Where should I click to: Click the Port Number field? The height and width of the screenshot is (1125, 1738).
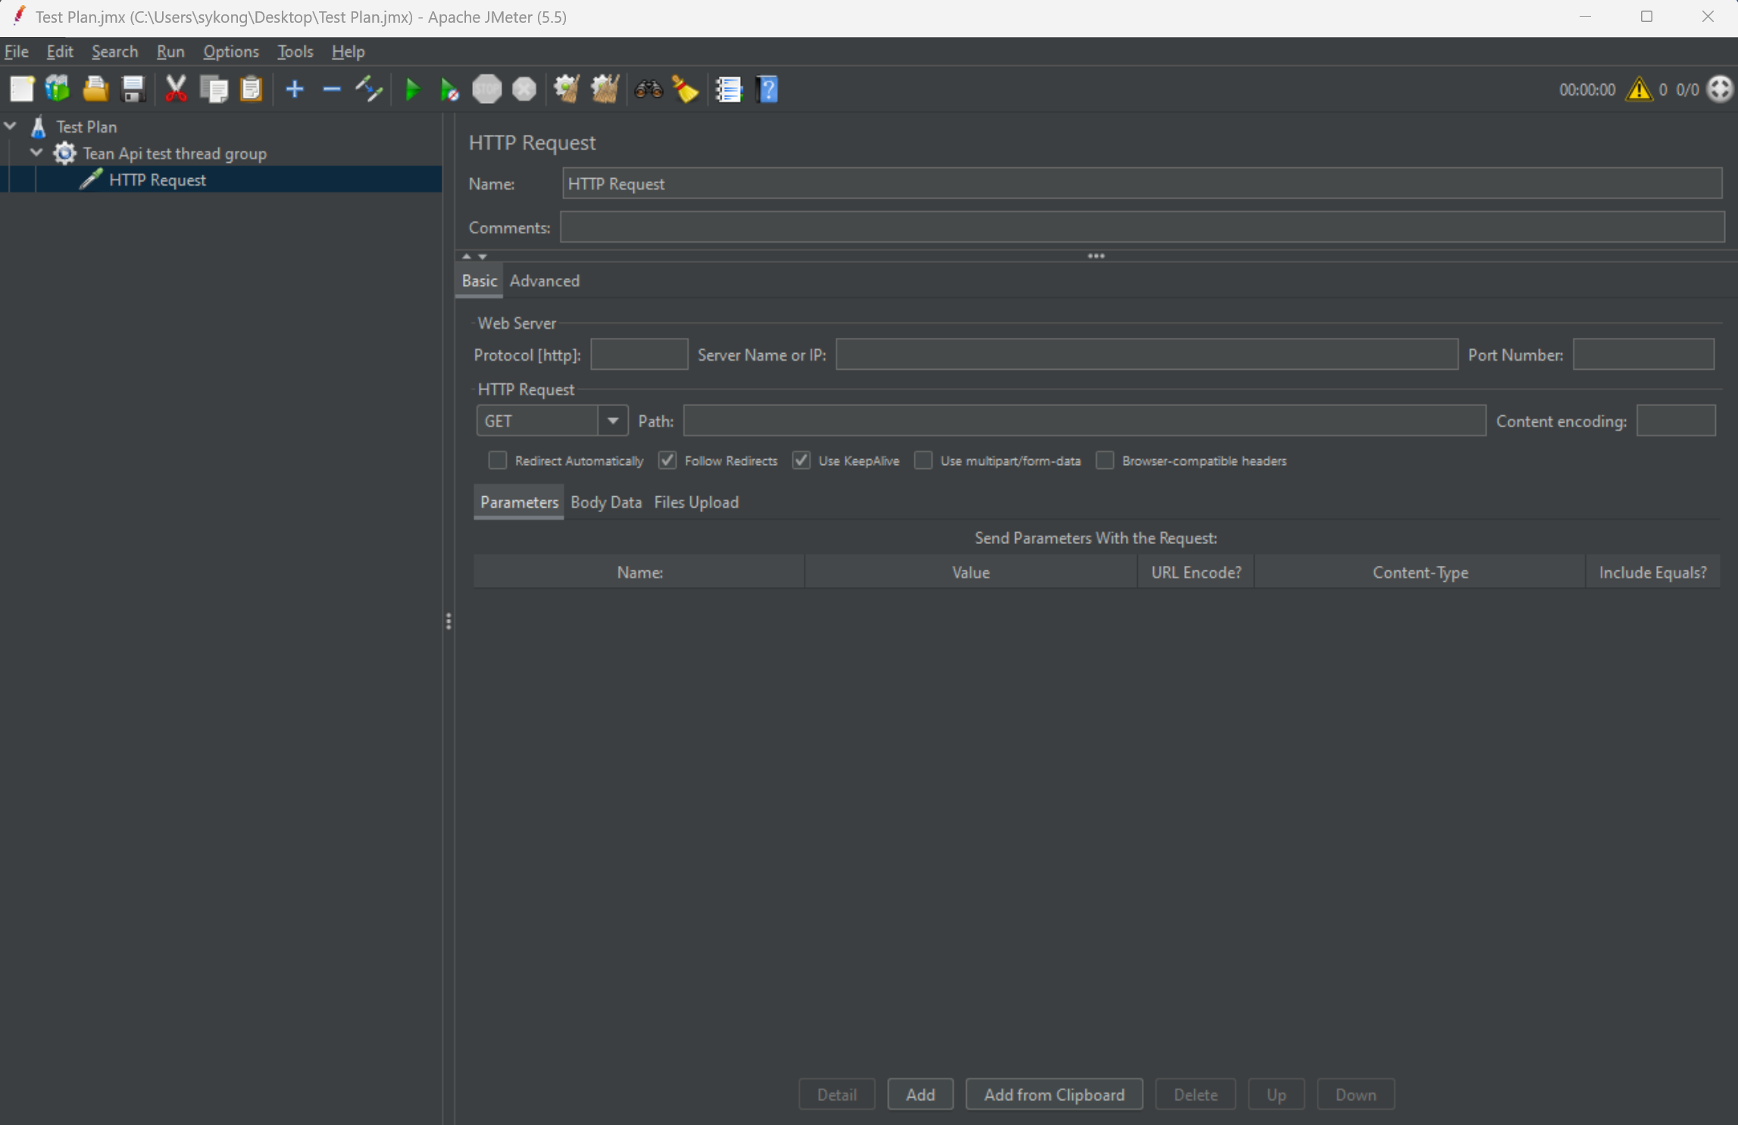coord(1643,354)
